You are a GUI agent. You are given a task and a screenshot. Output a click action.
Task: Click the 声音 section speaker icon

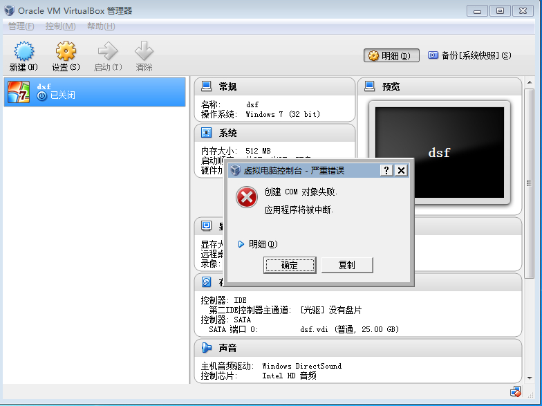(206, 347)
